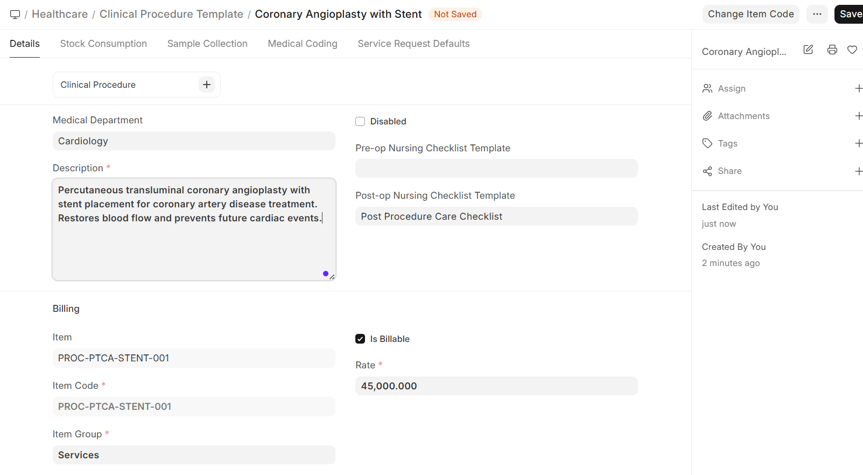Screen dimensions: 863x475
Task: Add a label via the Clinical Procedure plus icon
Action: click(206, 85)
